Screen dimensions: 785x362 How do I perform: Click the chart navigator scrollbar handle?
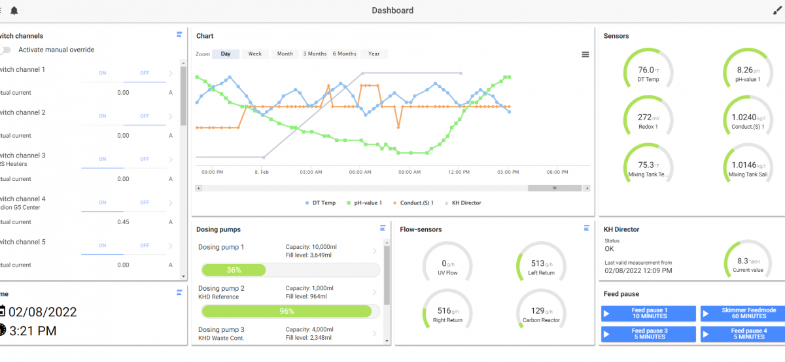pyautogui.click(x=554, y=188)
